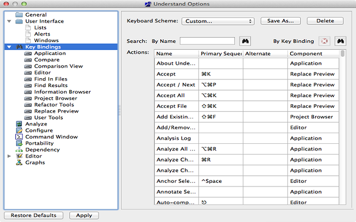
Task: Open the Keyboard Scheme Custom dropdown
Action: point(218,21)
